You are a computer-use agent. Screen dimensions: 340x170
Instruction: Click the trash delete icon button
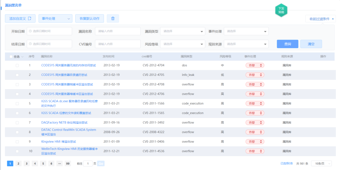pyautogui.click(x=113, y=19)
